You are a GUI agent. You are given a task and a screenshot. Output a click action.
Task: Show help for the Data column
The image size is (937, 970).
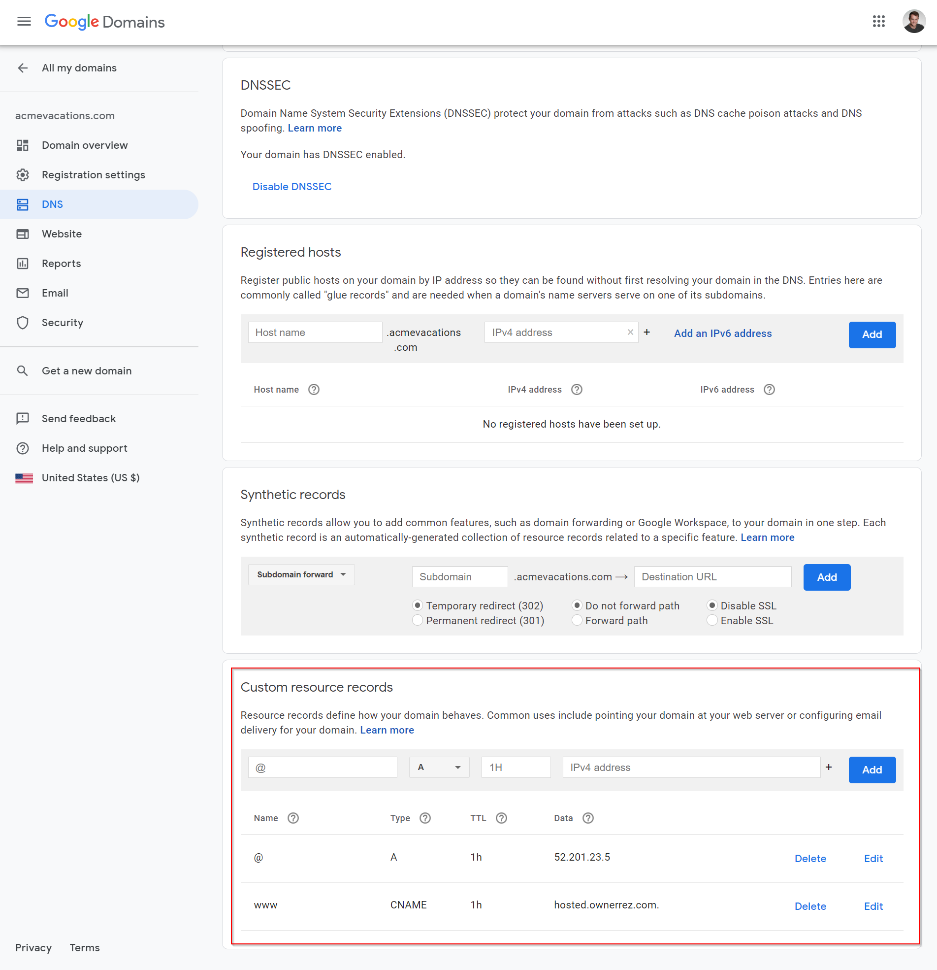tap(588, 818)
